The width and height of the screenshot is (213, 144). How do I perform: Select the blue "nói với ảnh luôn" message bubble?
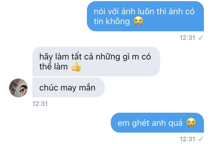(x=145, y=16)
